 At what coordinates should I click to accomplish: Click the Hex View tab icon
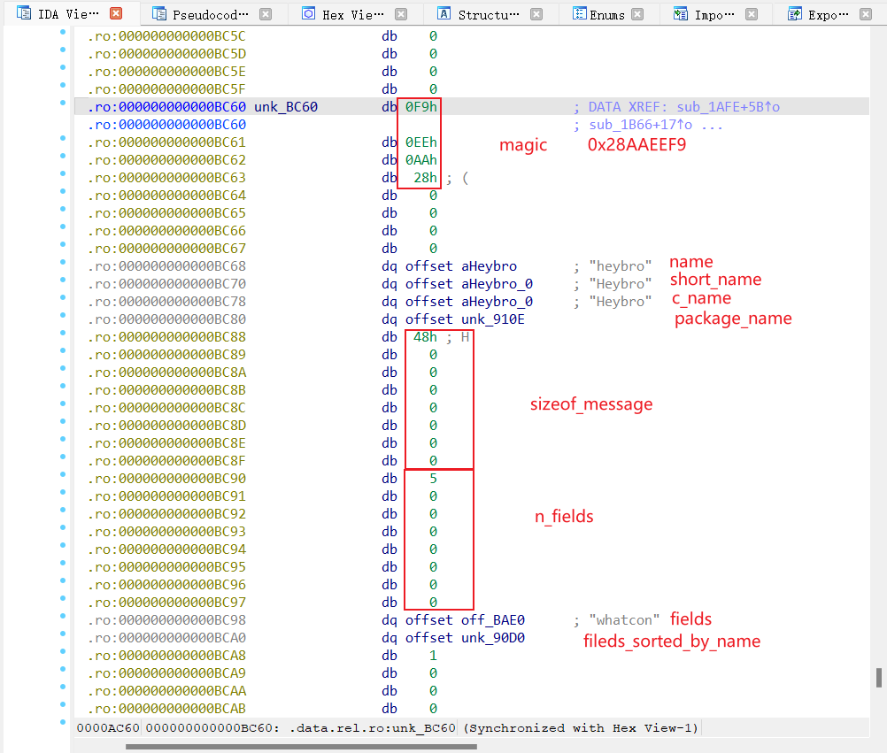pos(308,14)
